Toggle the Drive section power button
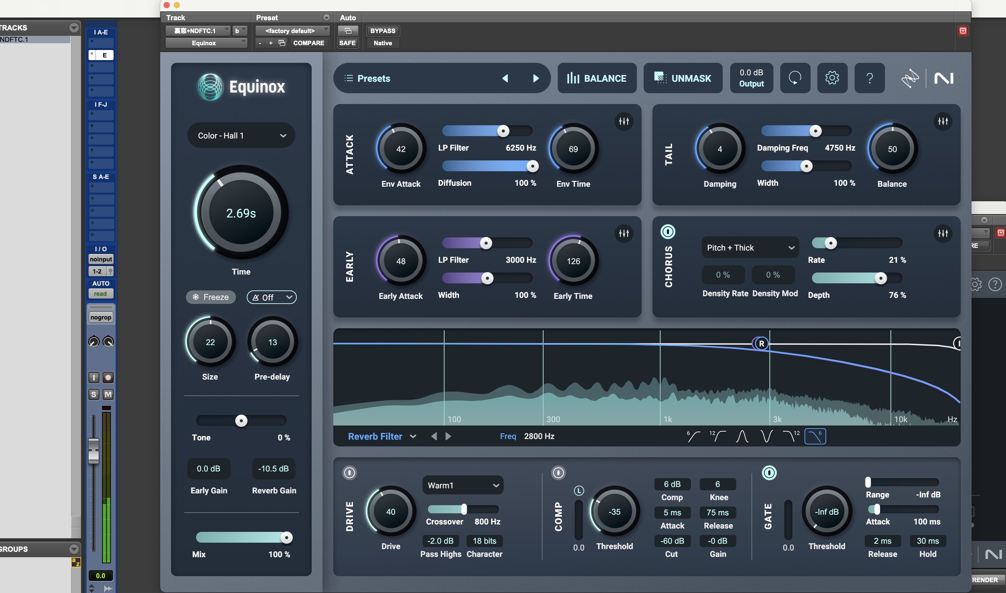This screenshot has width=1006, height=593. [x=349, y=473]
